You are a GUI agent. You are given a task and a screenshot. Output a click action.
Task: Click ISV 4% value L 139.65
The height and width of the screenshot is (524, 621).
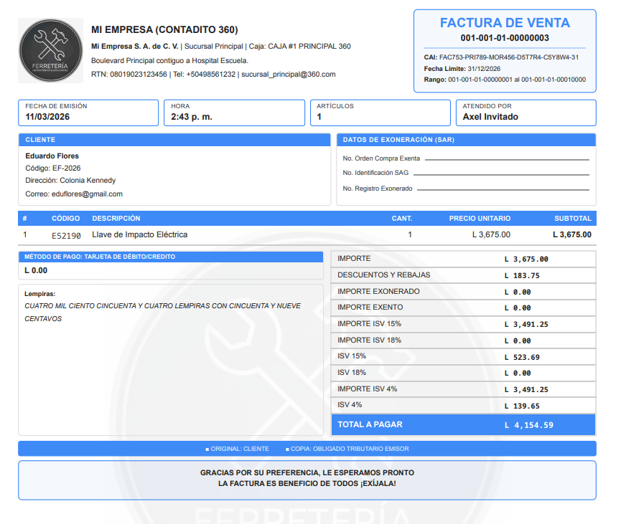[x=522, y=406]
